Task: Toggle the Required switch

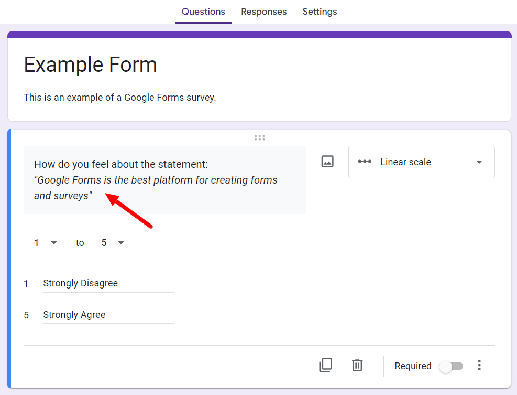Action: pos(451,366)
